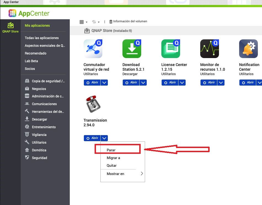Select Parar from the context menu
Screen dimensions: 262x205
point(111,150)
